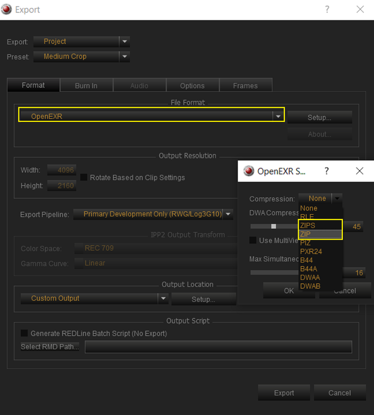The width and height of the screenshot is (374, 415).
Task: Collapse the Compression dropdown showing None
Action: (320, 199)
